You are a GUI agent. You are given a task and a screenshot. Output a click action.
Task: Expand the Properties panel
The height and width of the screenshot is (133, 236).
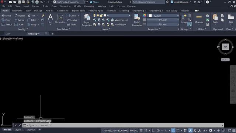(154, 29)
